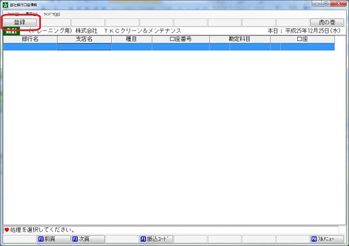
Task: Click the 支店名 column header
Action: click(85, 39)
